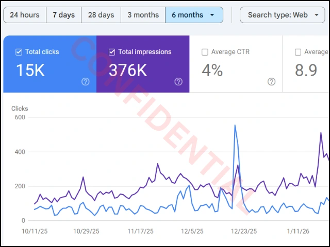
Task: Switch to the 7 days range
Action: (63, 15)
